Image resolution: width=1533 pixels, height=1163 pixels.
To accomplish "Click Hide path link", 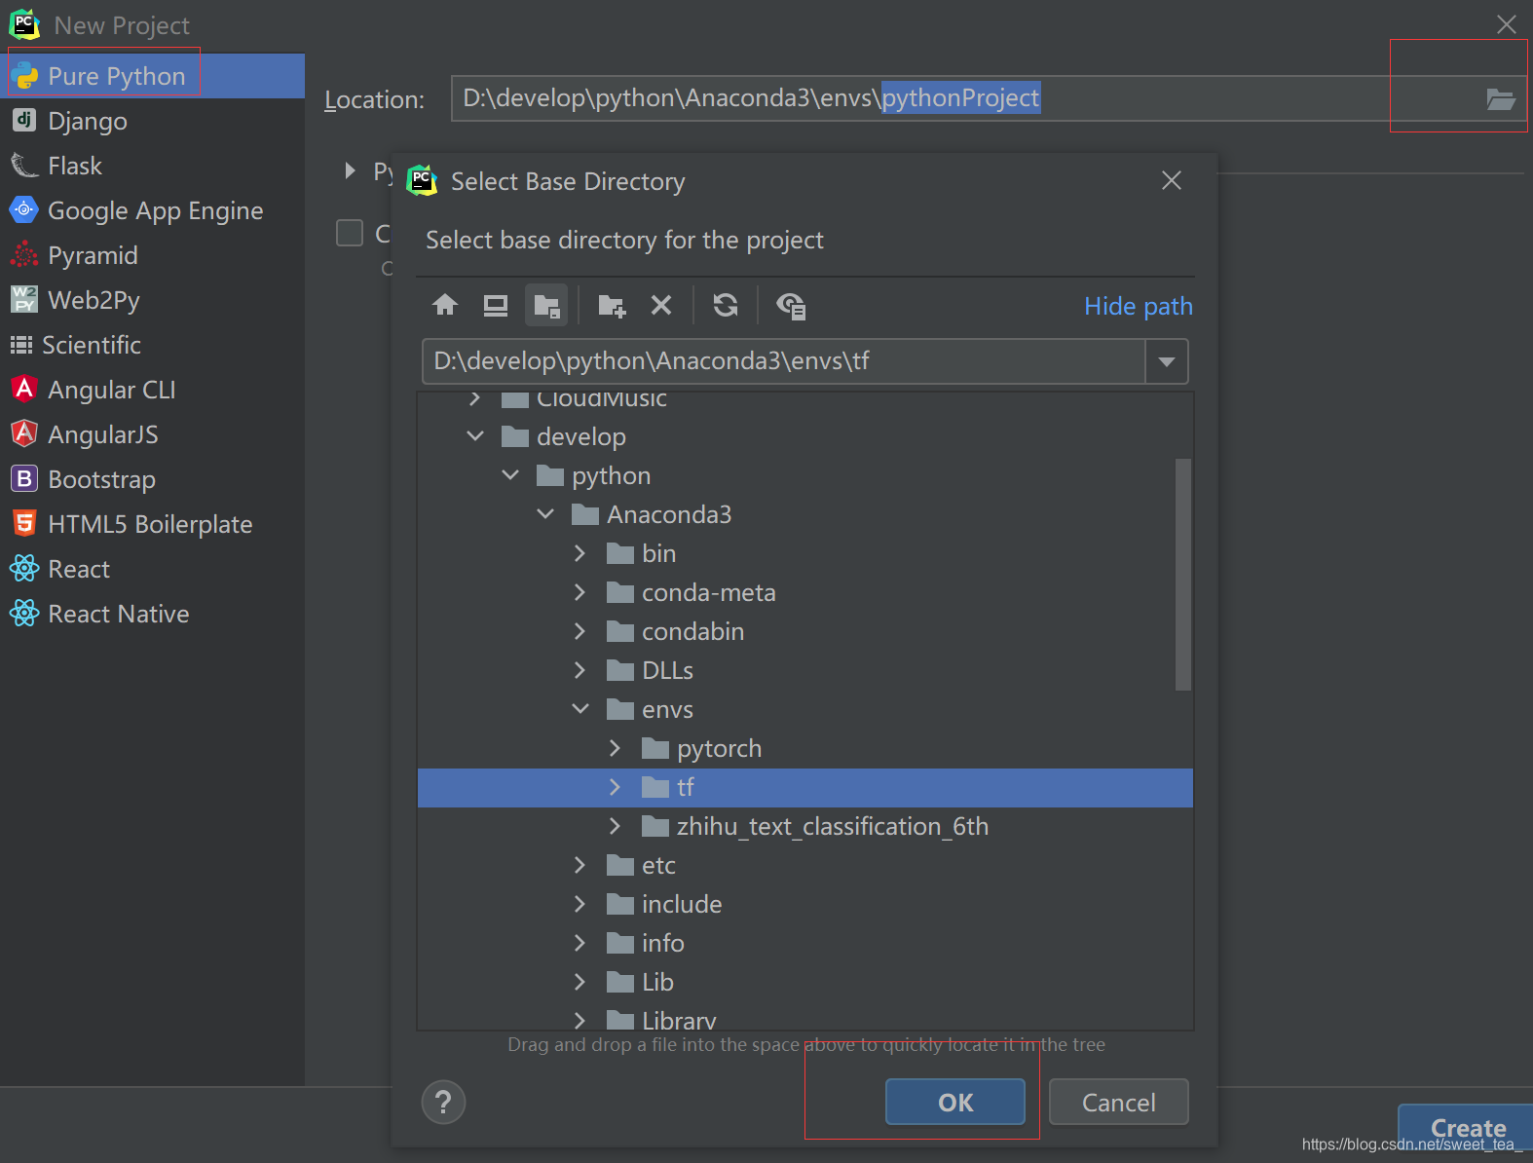I will [1139, 306].
